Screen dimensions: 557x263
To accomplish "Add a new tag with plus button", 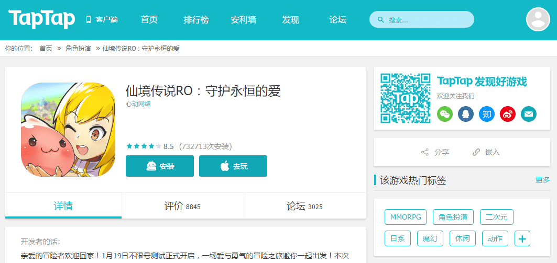I will (x=522, y=238).
